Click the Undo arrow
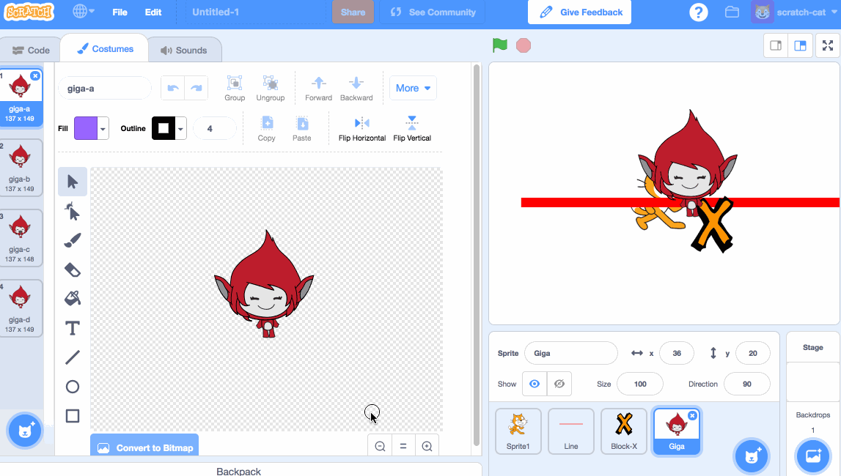Viewport: 841px width, 476px height. (173, 89)
